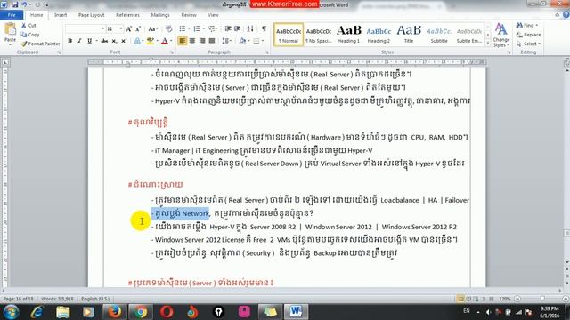This screenshot has width=570, height=320.
Task: Open Paragraph dialog launcher
Action: click(x=267, y=52)
